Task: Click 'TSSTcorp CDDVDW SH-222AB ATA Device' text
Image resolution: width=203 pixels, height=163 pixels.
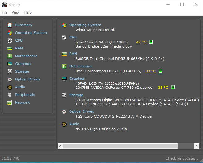Action: click(x=114, y=116)
